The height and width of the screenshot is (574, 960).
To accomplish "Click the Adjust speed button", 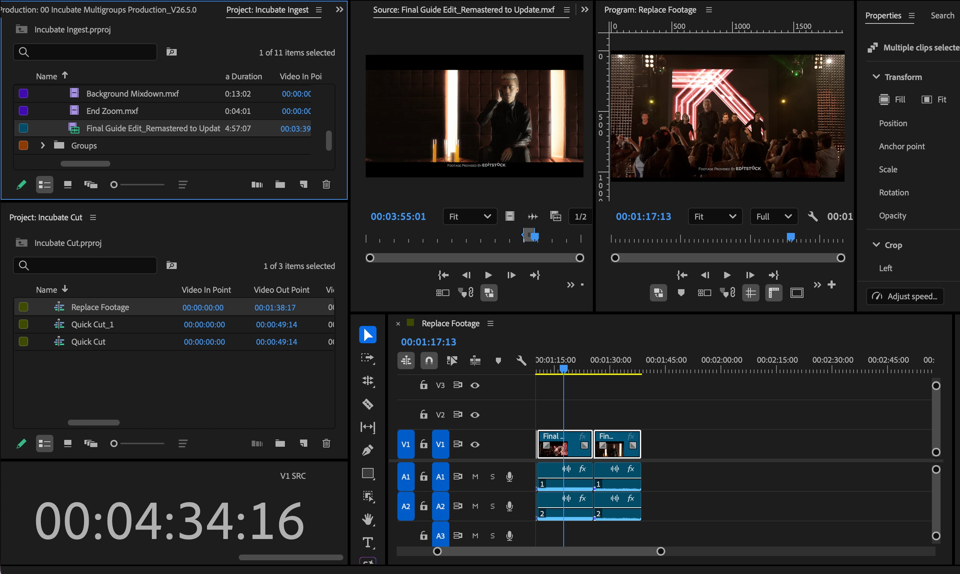I will point(905,296).
